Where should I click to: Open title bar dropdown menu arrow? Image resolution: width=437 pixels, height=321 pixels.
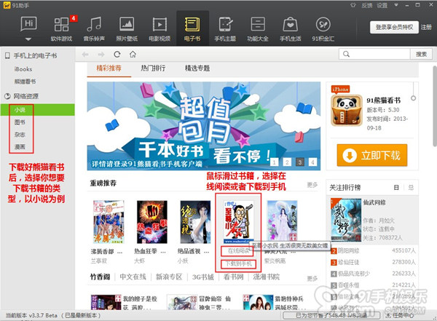pos(396,5)
